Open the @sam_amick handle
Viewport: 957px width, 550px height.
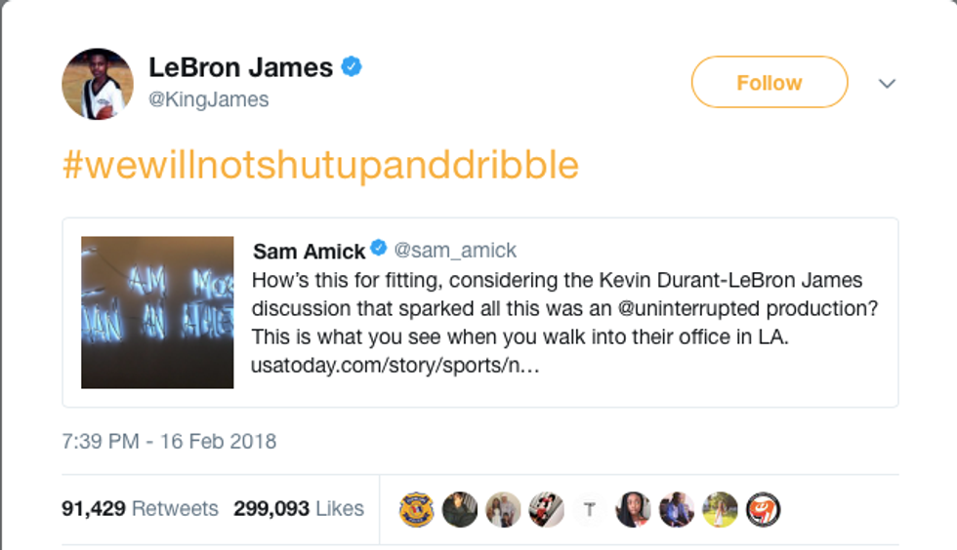pos(455,251)
